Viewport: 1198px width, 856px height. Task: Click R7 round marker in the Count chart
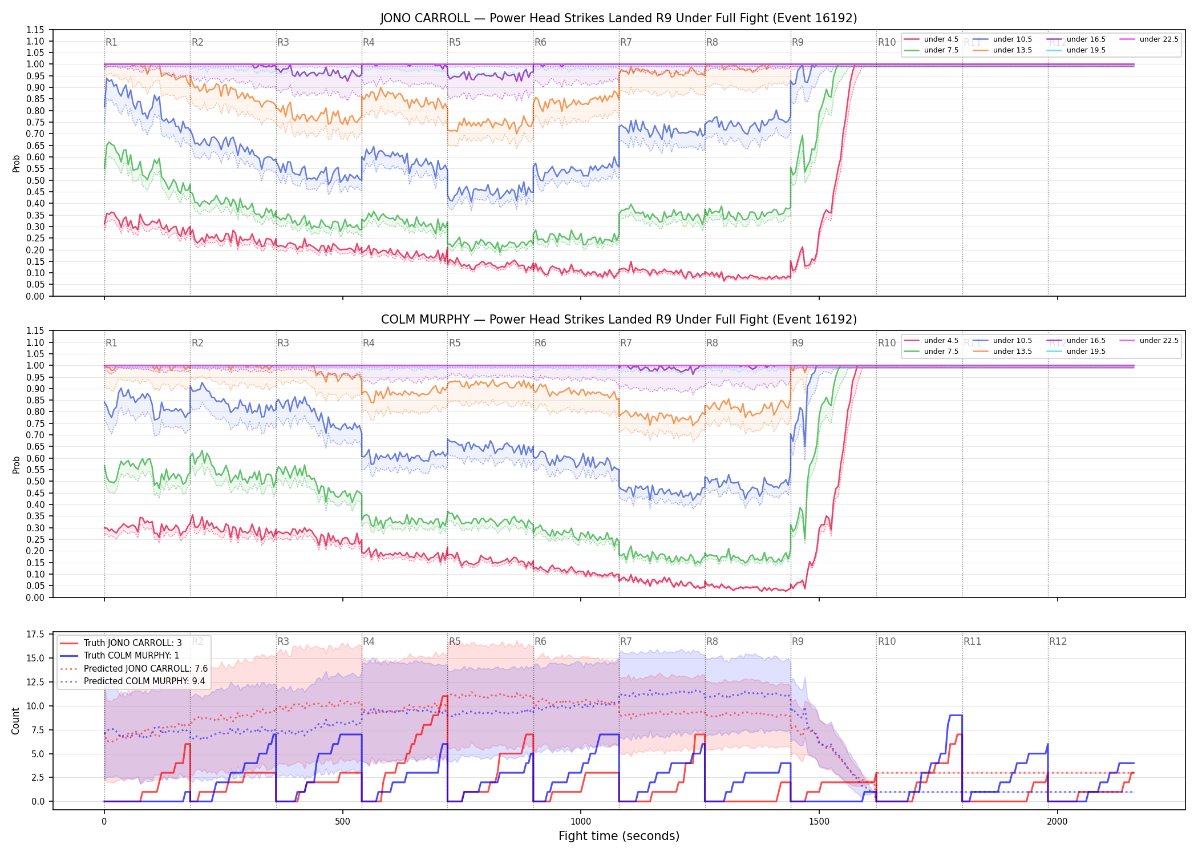(626, 641)
